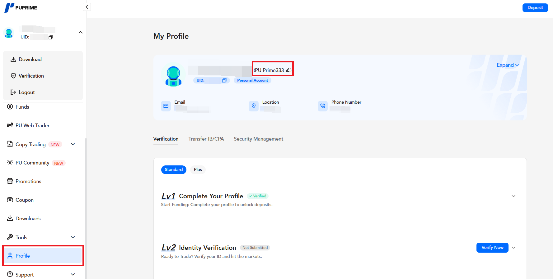
Task: Open the Coupon page
Action: click(x=25, y=200)
